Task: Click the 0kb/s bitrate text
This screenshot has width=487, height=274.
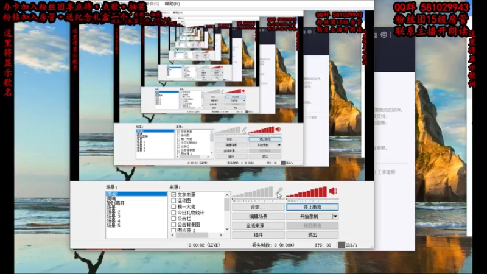Action: click(x=351, y=245)
